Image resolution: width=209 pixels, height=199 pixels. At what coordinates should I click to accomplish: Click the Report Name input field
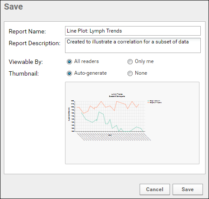133,31
